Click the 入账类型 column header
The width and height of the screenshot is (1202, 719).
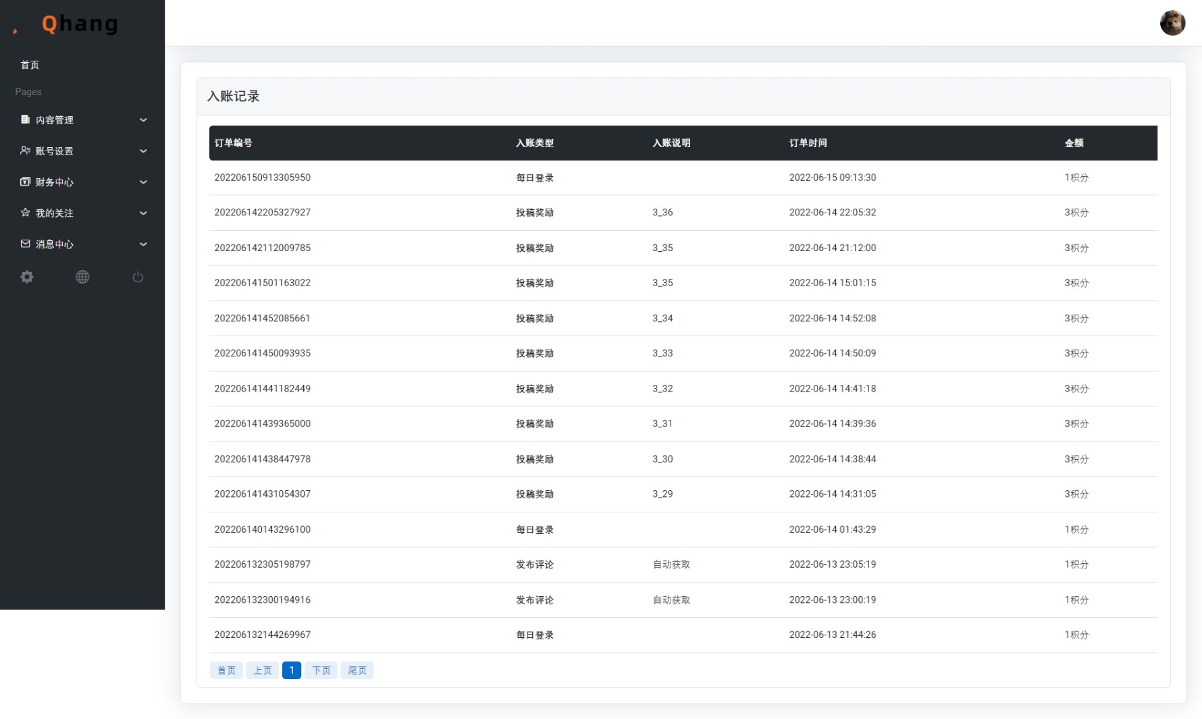[535, 143]
